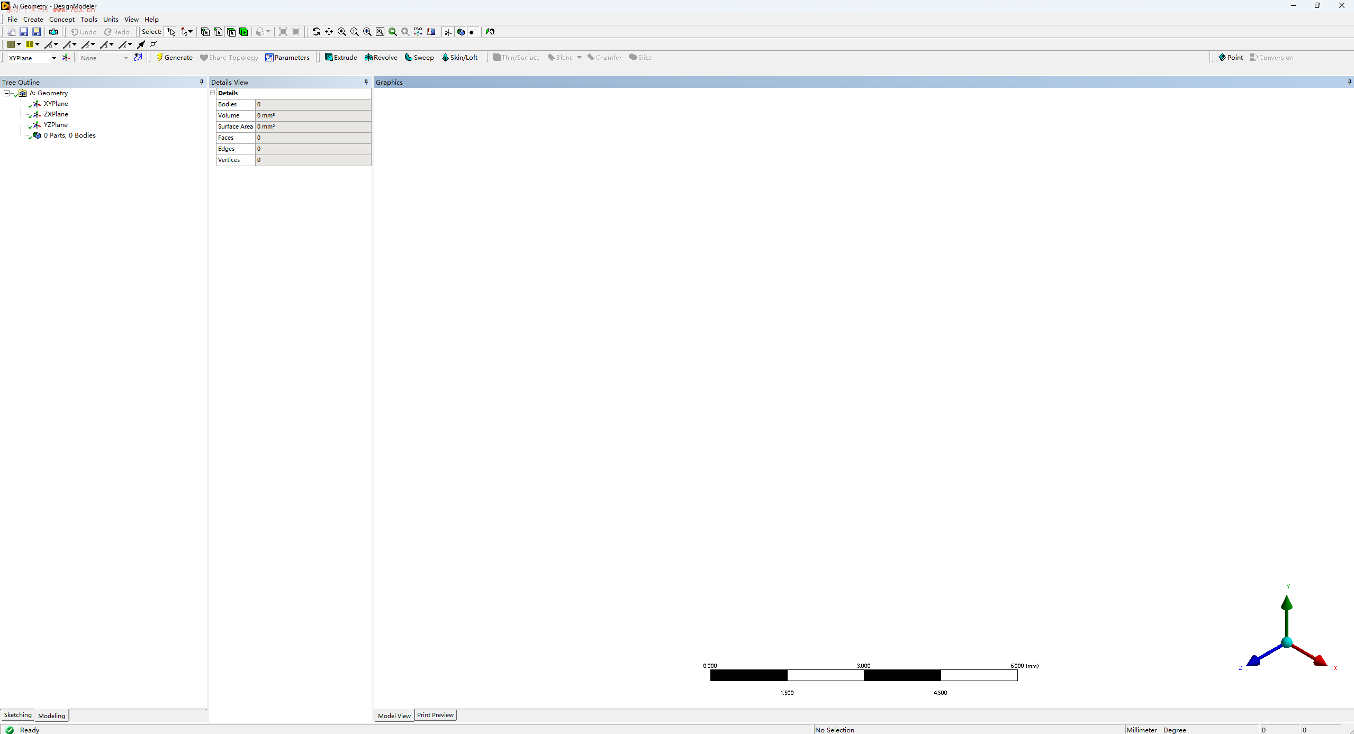This screenshot has width=1354, height=734.
Task: Click the image capture camera icon
Action: (53, 32)
